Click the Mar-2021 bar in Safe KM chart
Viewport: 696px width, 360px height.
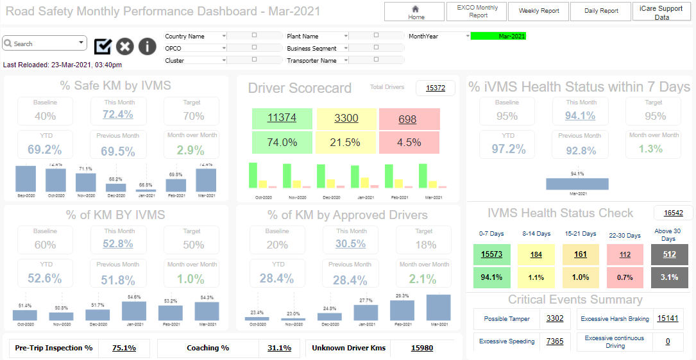coord(206,180)
